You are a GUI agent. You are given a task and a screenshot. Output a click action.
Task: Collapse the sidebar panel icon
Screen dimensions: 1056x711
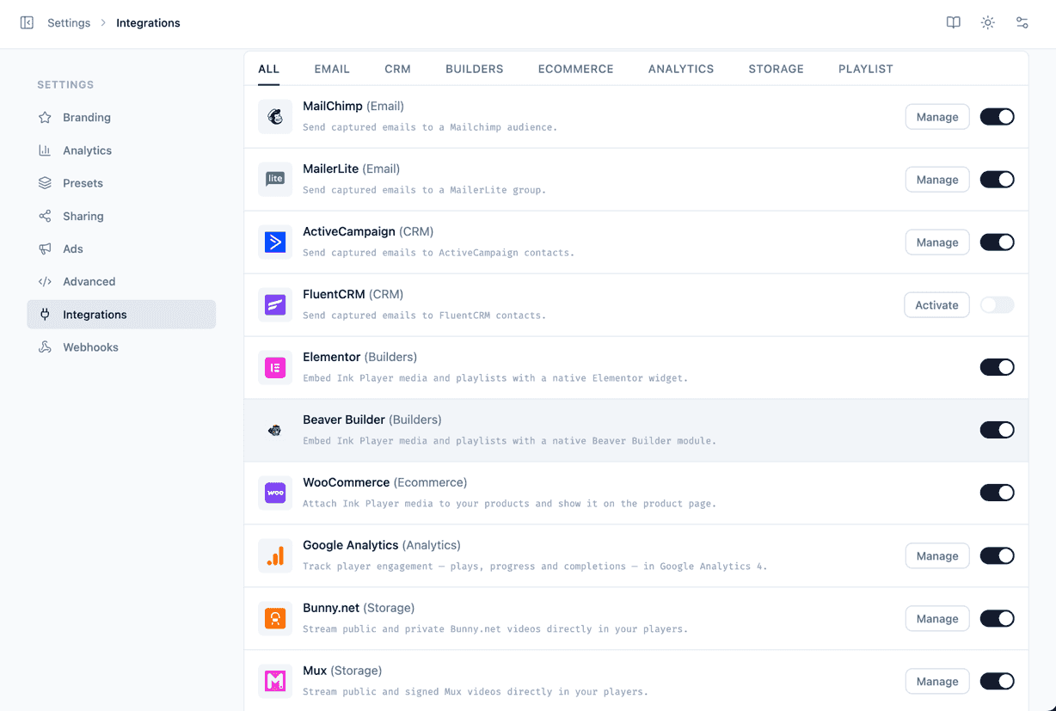[27, 23]
